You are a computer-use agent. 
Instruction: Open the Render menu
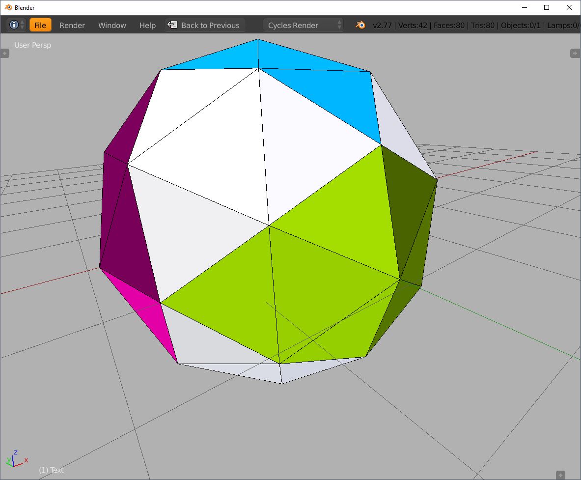[72, 25]
